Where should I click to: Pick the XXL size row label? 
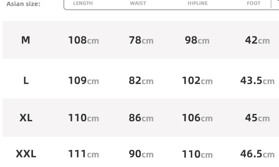(x=26, y=154)
